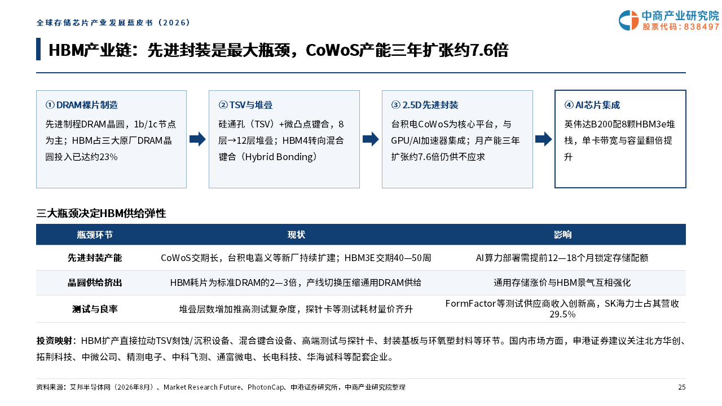Image resolution: width=722 pixels, height=406 pixels.
Task: Click the source line starting "资料来源：艾邦半导体网"
Action: click(x=221, y=387)
